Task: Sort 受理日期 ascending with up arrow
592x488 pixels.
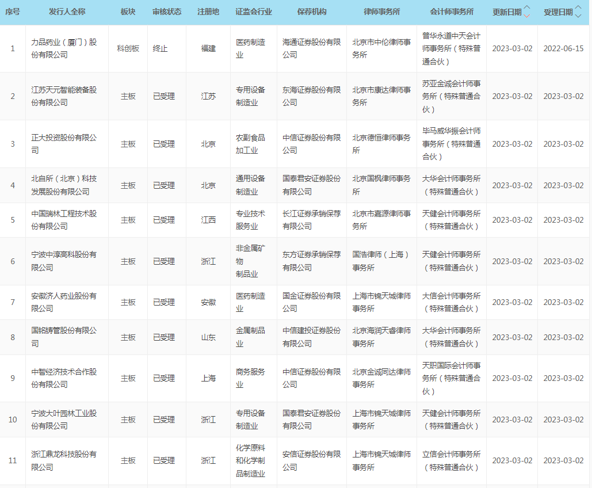Action: click(578, 8)
